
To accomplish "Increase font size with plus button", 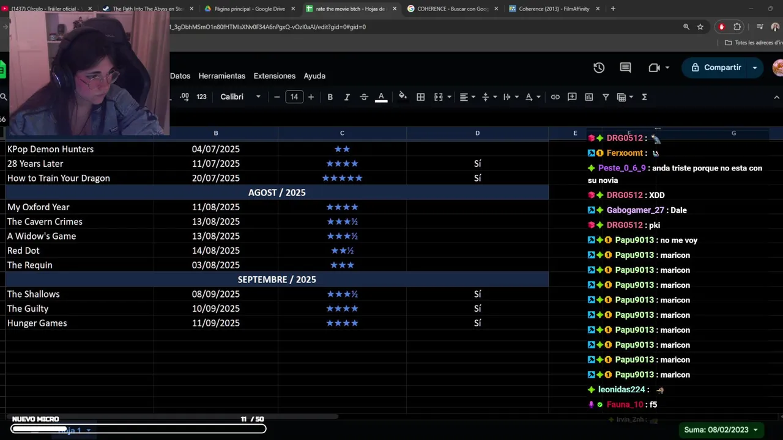I will pyautogui.click(x=311, y=97).
